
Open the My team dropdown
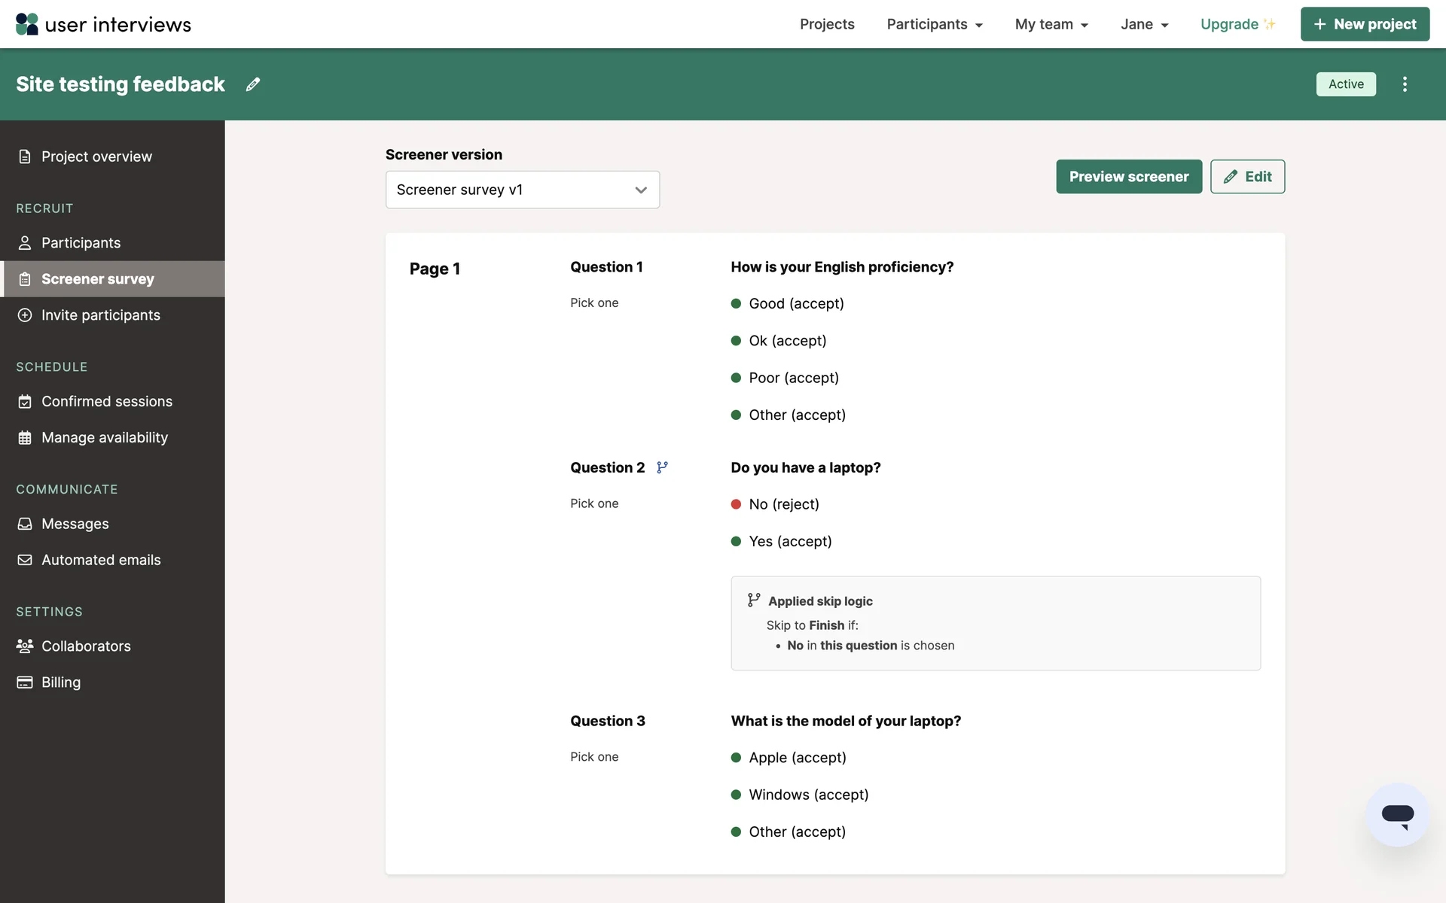[1051, 24]
